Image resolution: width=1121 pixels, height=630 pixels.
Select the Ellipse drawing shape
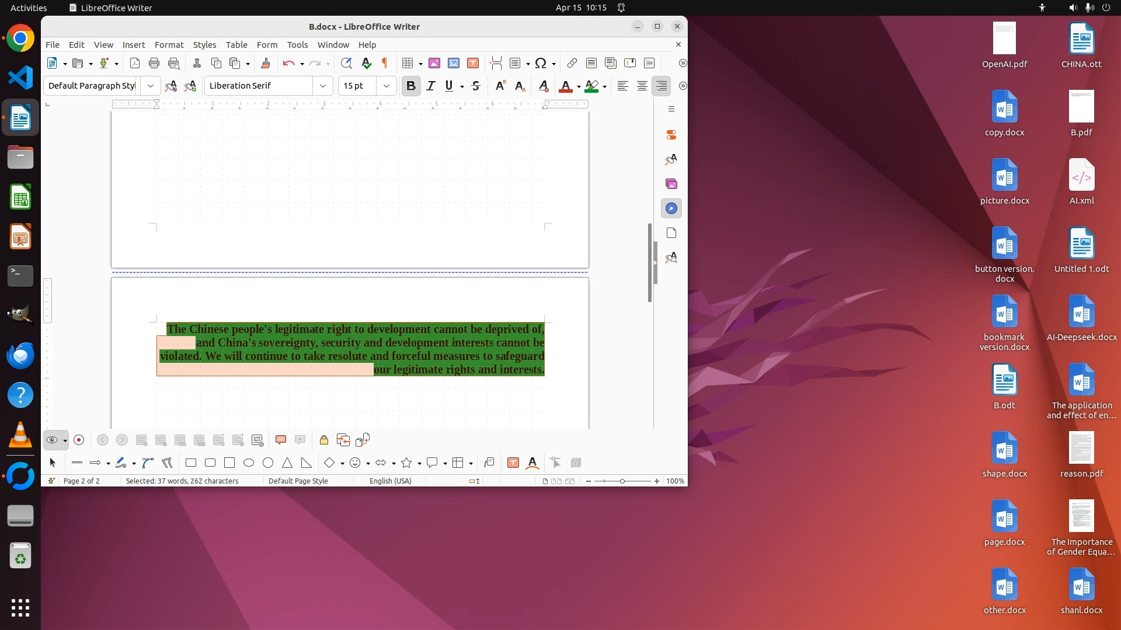[x=249, y=463]
